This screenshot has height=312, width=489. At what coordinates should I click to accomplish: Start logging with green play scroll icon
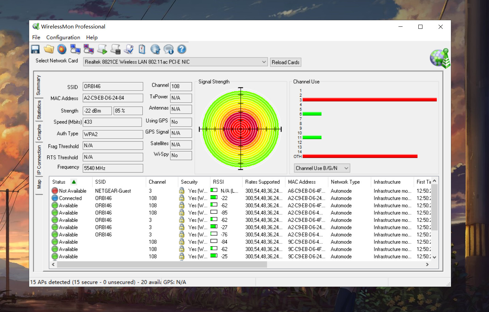[102, 49]
